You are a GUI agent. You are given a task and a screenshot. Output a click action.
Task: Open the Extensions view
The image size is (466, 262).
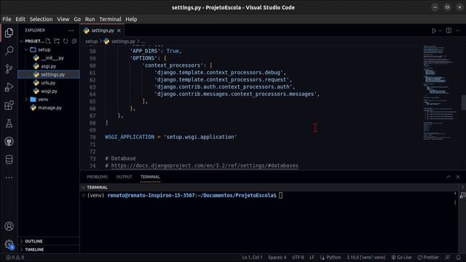pos(9,105)
